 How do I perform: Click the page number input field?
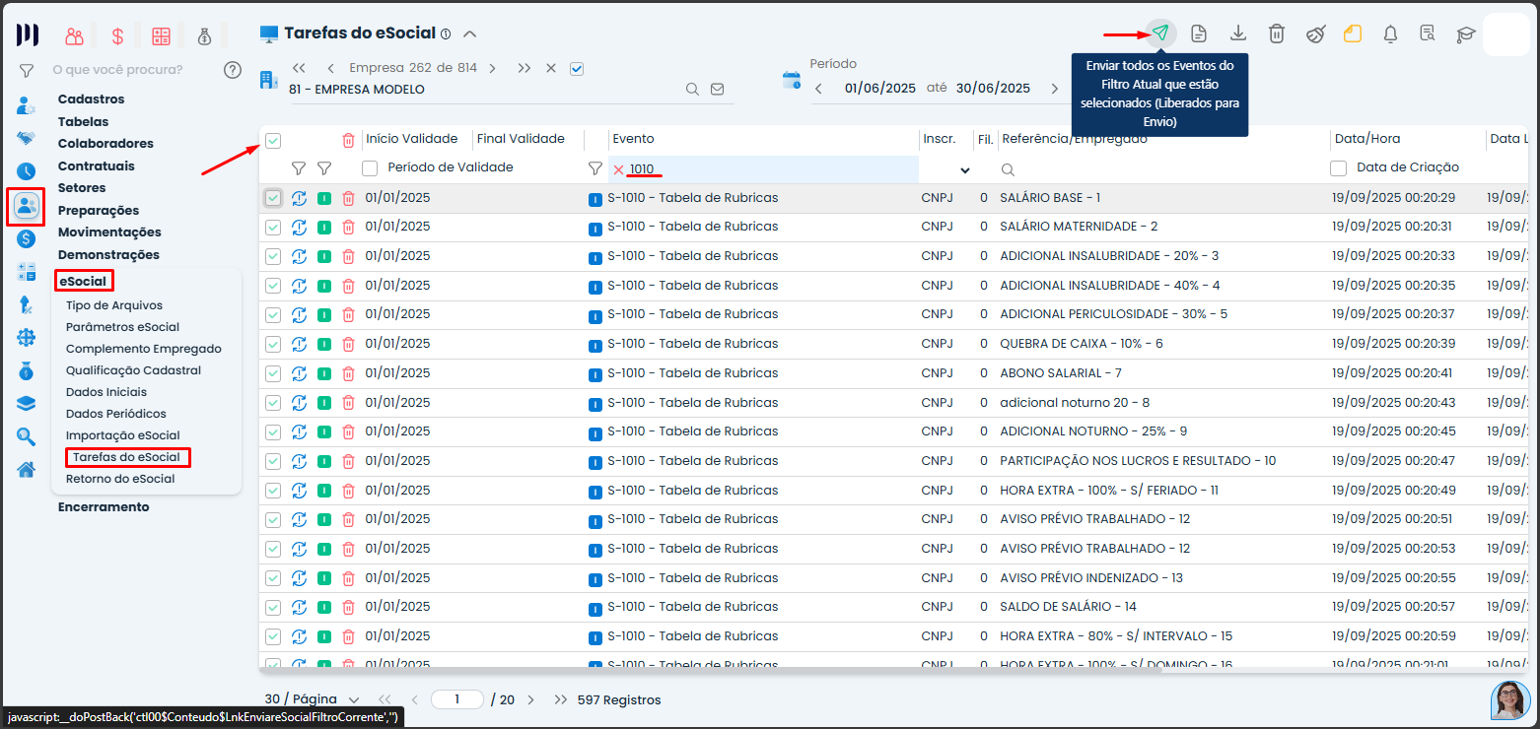457,699
